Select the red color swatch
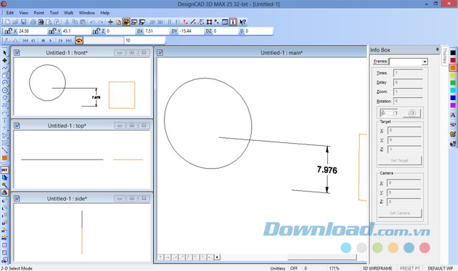The width and height of the screenshot is (458, 271). click(x=453, y=60)
